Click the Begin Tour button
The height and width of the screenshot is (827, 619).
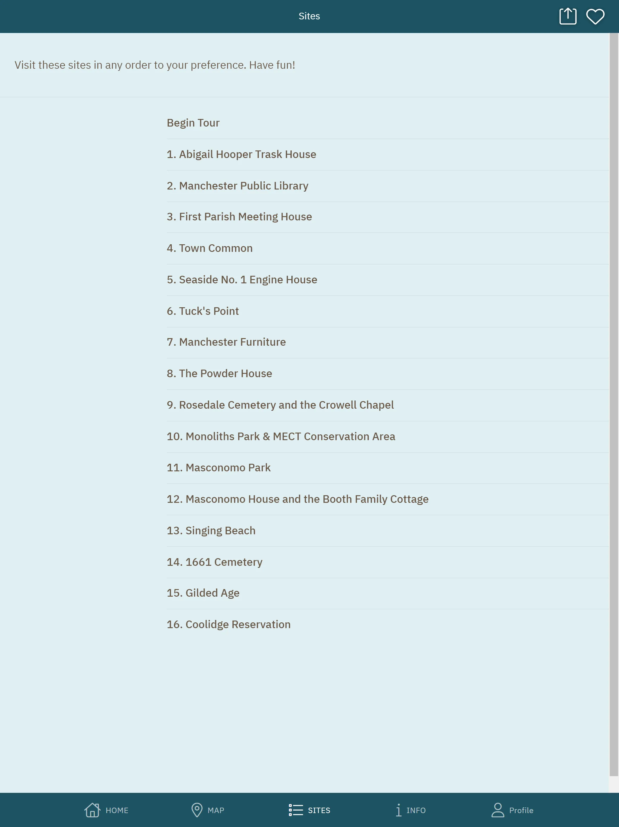[193, 122]
